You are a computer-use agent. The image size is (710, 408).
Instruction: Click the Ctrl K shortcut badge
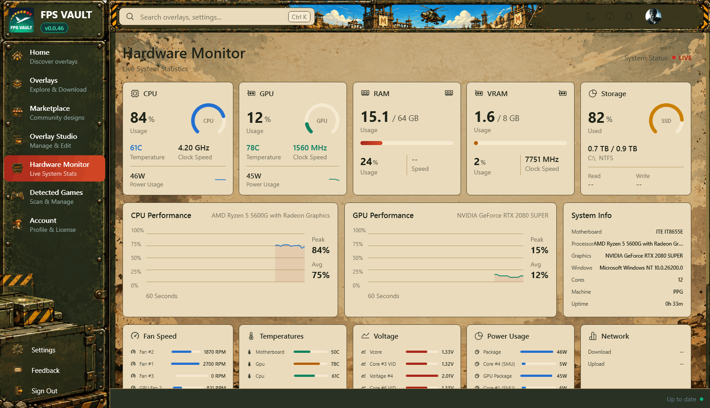(299, 17)
